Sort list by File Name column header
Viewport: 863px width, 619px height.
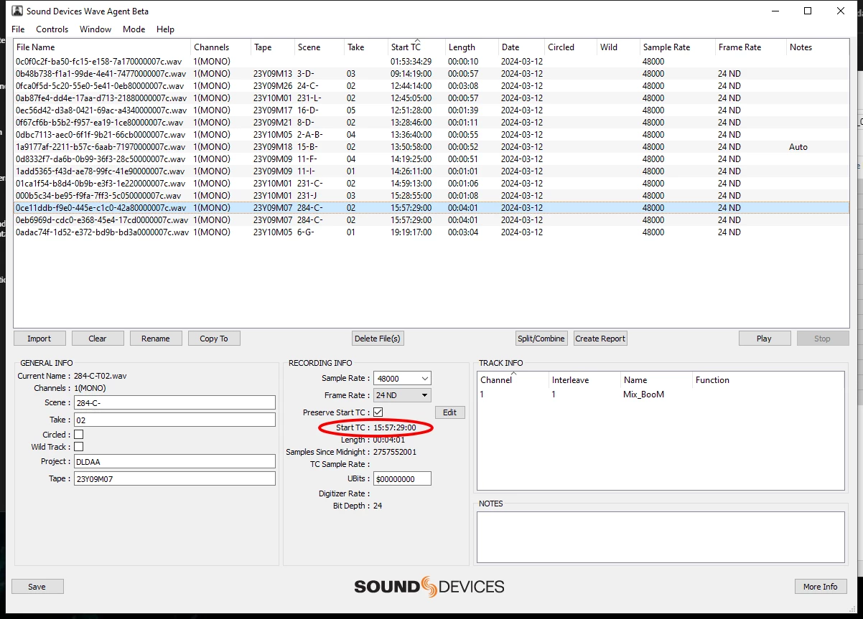[102, 47]
